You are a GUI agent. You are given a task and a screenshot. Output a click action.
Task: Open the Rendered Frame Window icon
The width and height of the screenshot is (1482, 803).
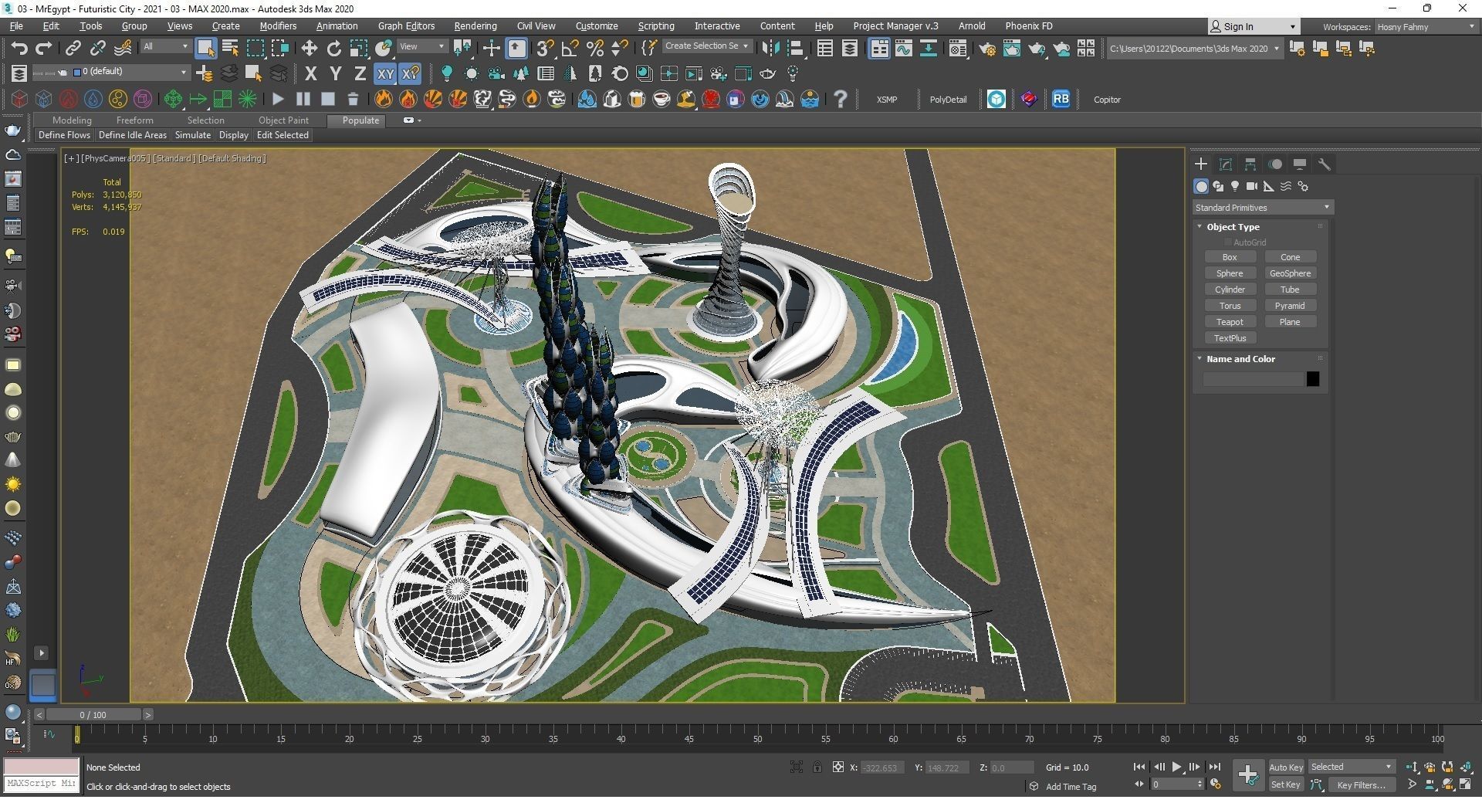tap(1011, 49)
